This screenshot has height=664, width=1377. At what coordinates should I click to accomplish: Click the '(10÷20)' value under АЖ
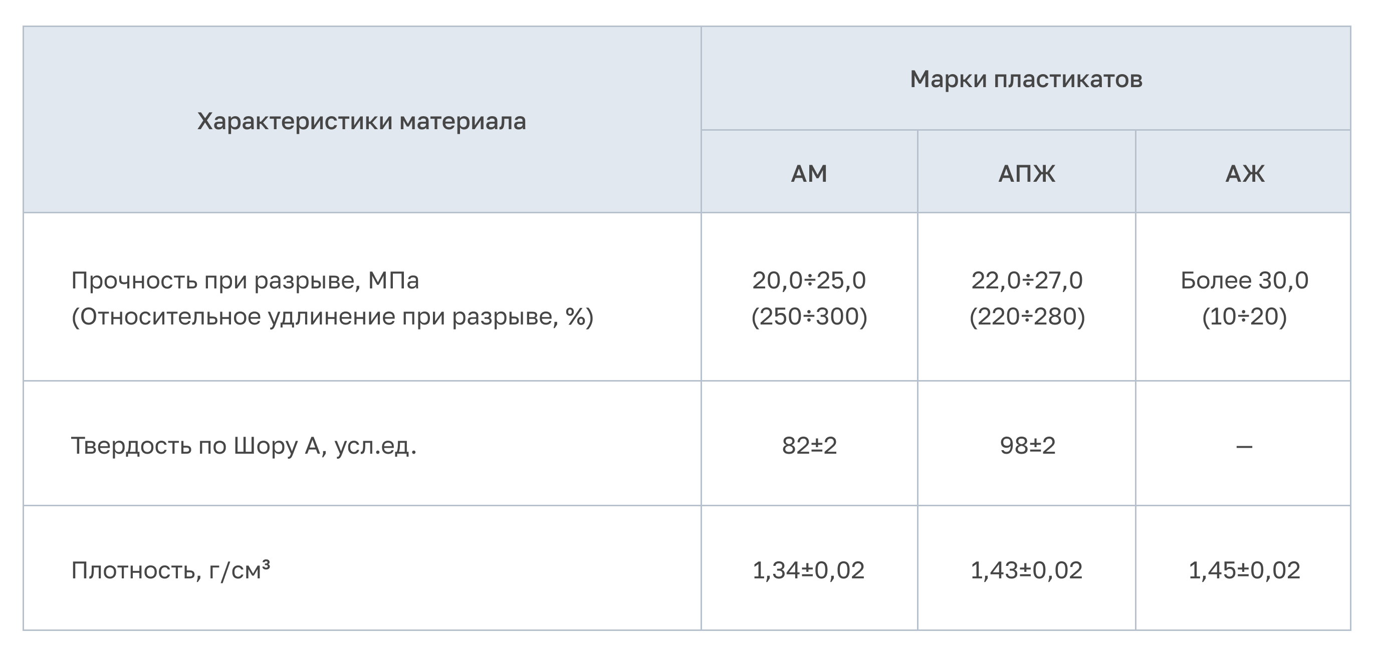[x=1244, y=317]
